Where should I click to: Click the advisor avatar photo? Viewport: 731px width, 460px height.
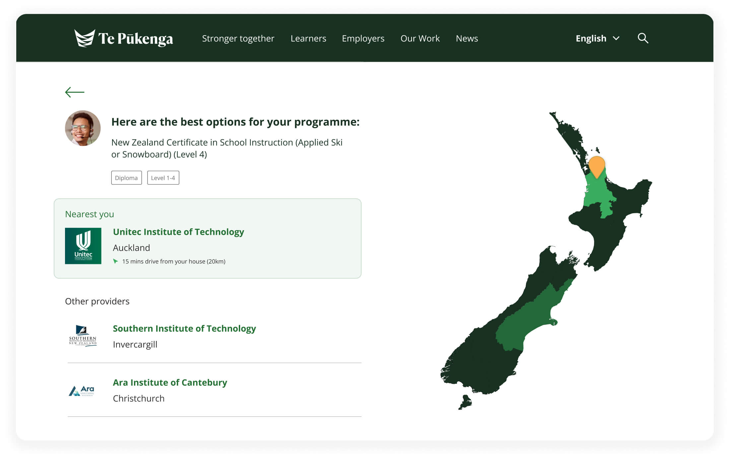[x=83, y=128]
